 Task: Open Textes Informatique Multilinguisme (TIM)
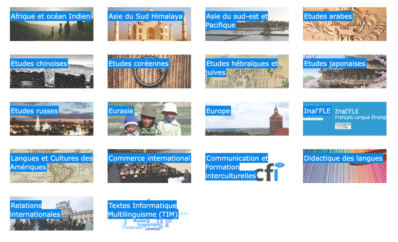tap(149, 214)
